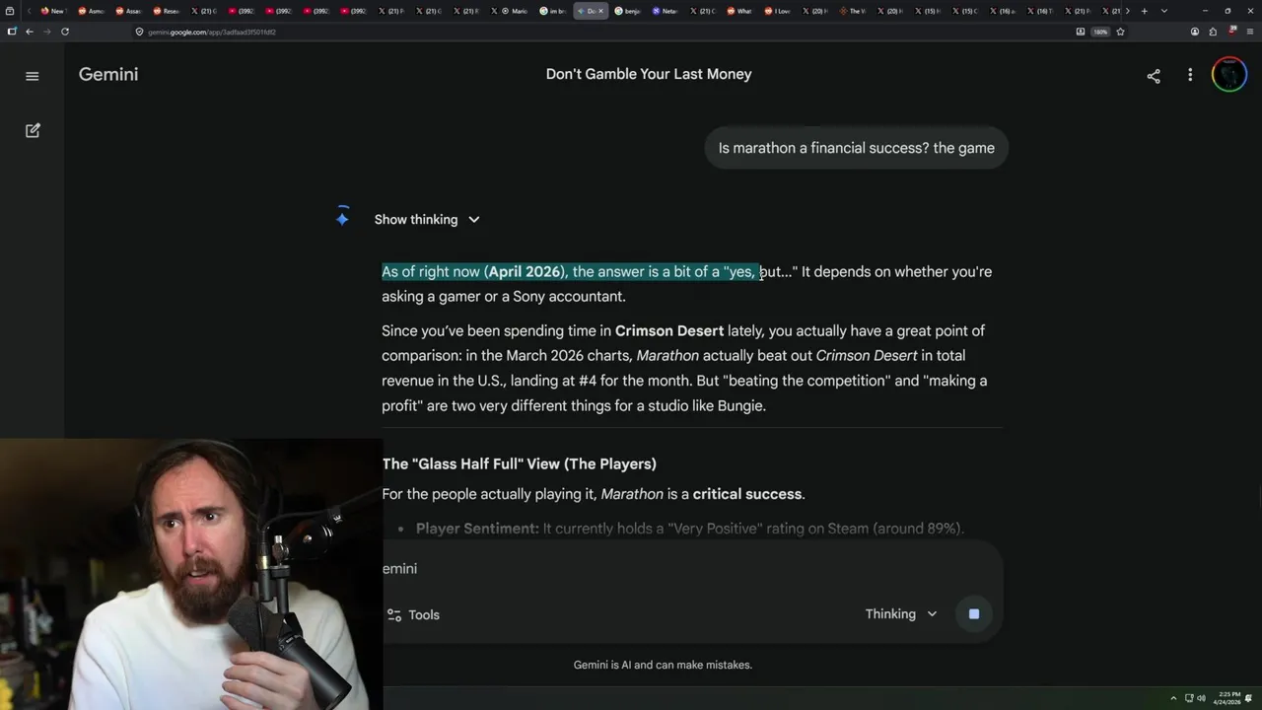The image size is (1262, 710).
Task: Click the Gemini sparkle icon beside Show thinking
Action: pos(342,219)
